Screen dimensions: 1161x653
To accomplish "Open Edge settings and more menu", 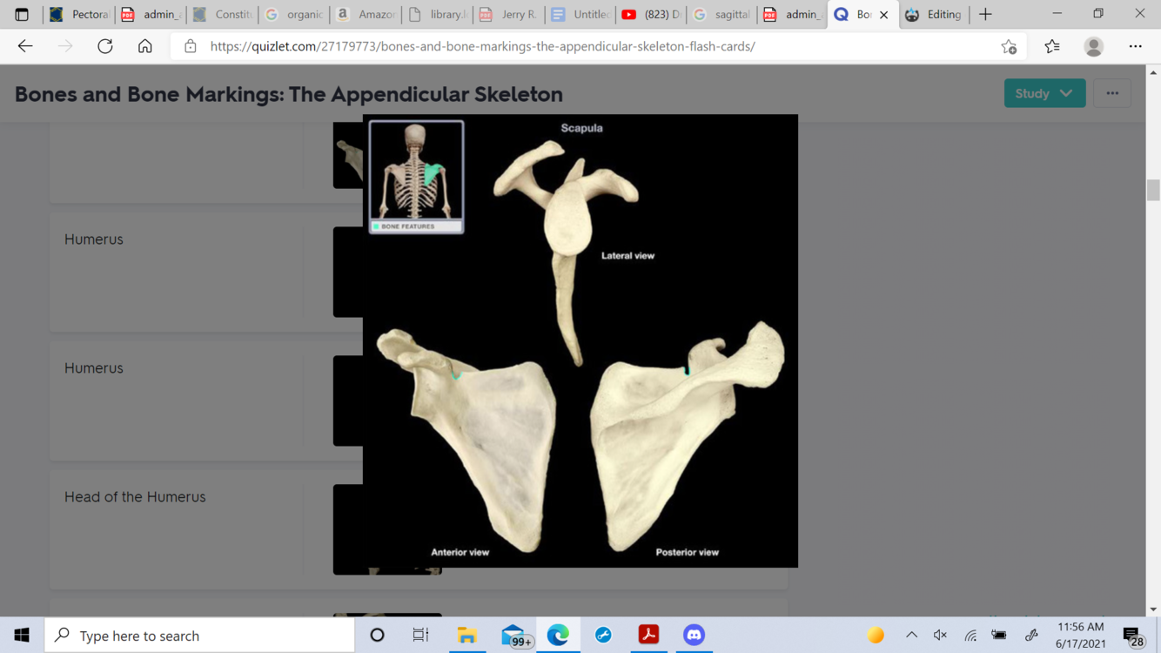I will 1136,46.
